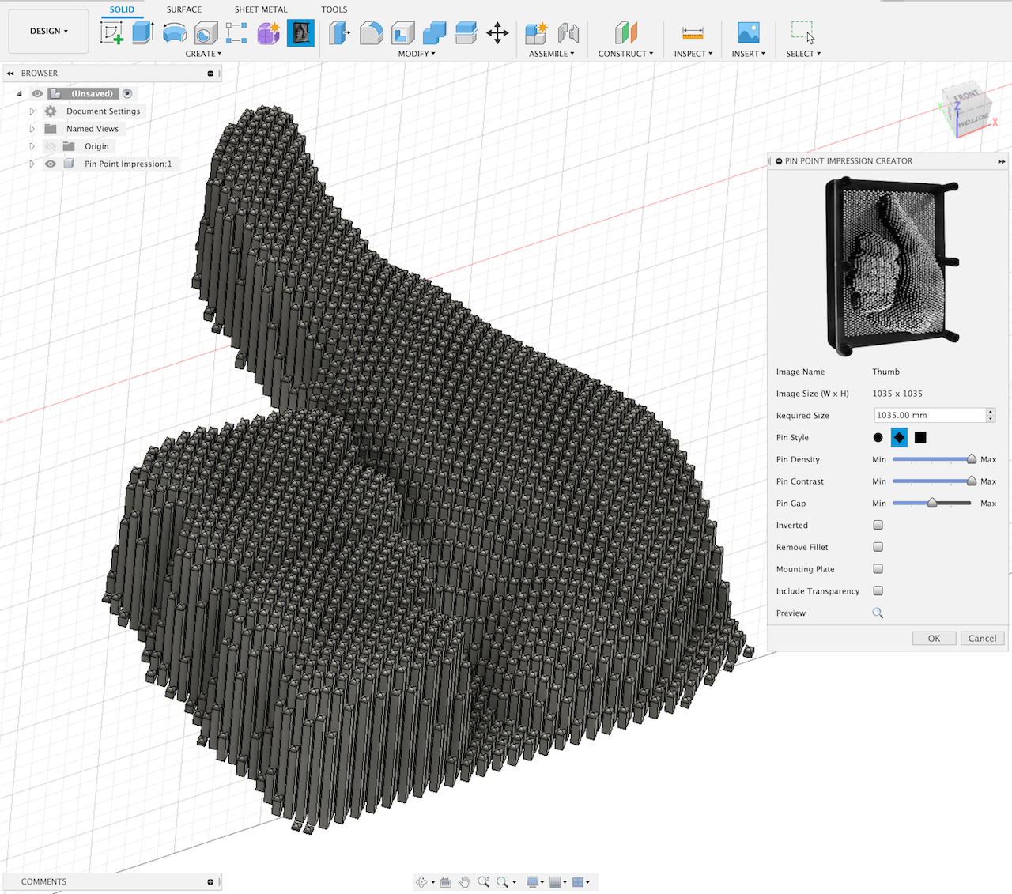Screen dimensions: 1012x894
Task: Open the SURFACE tab
Action: click(x=183, y=9)
